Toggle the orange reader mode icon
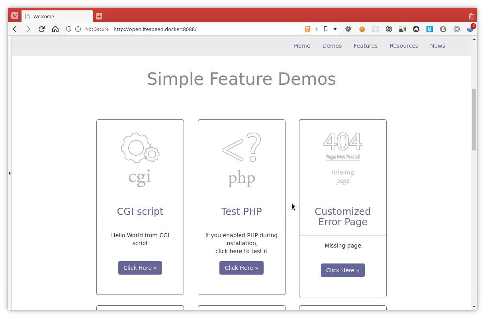The height and width of the screenshot is (318, 485). click(307, 29)
